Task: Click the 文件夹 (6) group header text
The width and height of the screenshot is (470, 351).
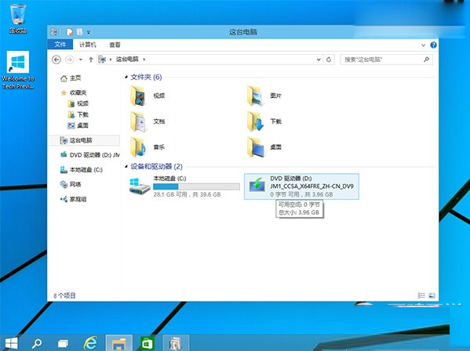Action: pyautogui.click(x=146, y=78)
